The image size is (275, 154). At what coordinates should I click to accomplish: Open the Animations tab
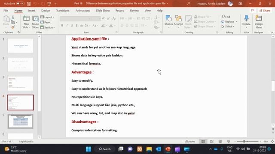point(82,10)
